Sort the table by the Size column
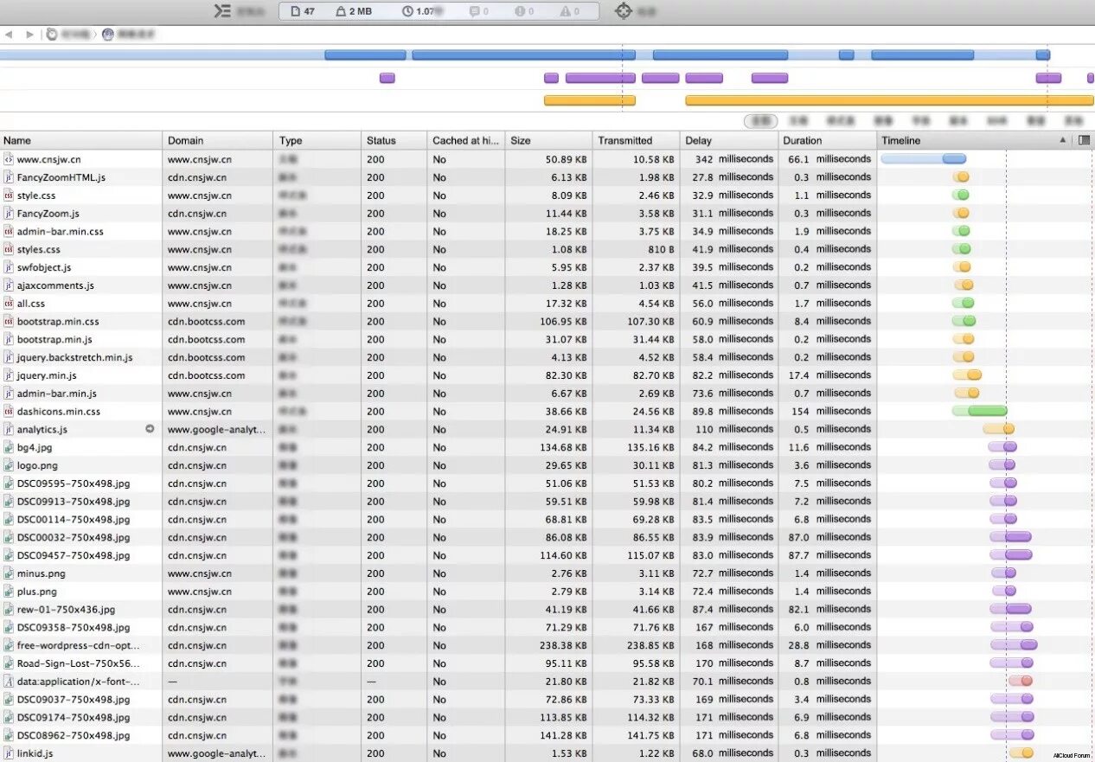 548,140
